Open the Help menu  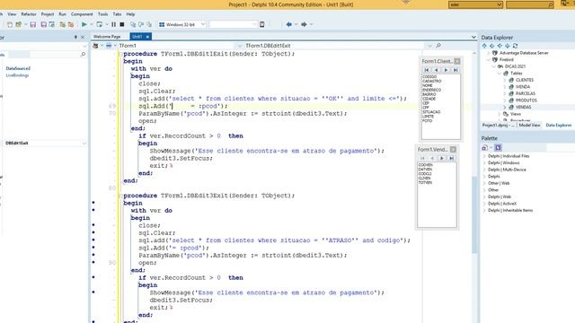pos(130,14)
